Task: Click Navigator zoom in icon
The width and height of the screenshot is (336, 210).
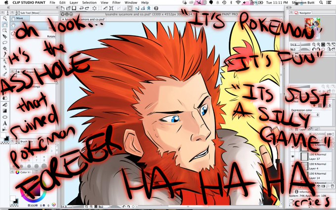Action: [318, 44]
